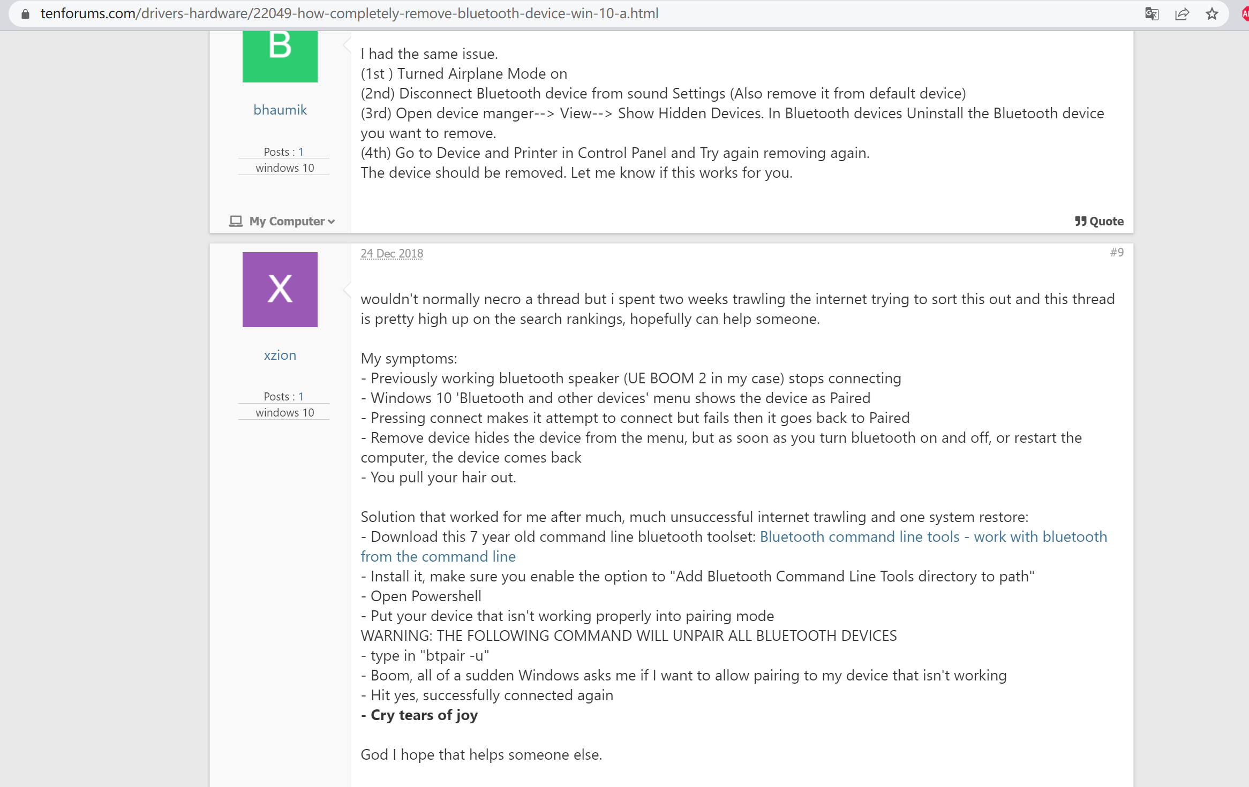This screenshot has height=787, width=1249.
Task: Click the site info lock icon
Action: 25,14
